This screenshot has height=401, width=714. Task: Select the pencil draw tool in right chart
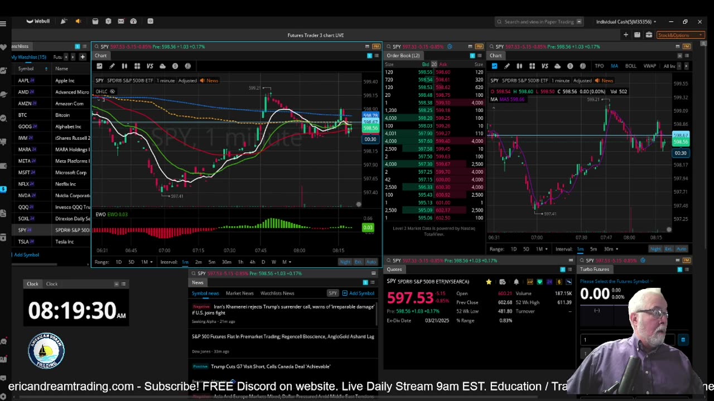[x=507, y=66]
